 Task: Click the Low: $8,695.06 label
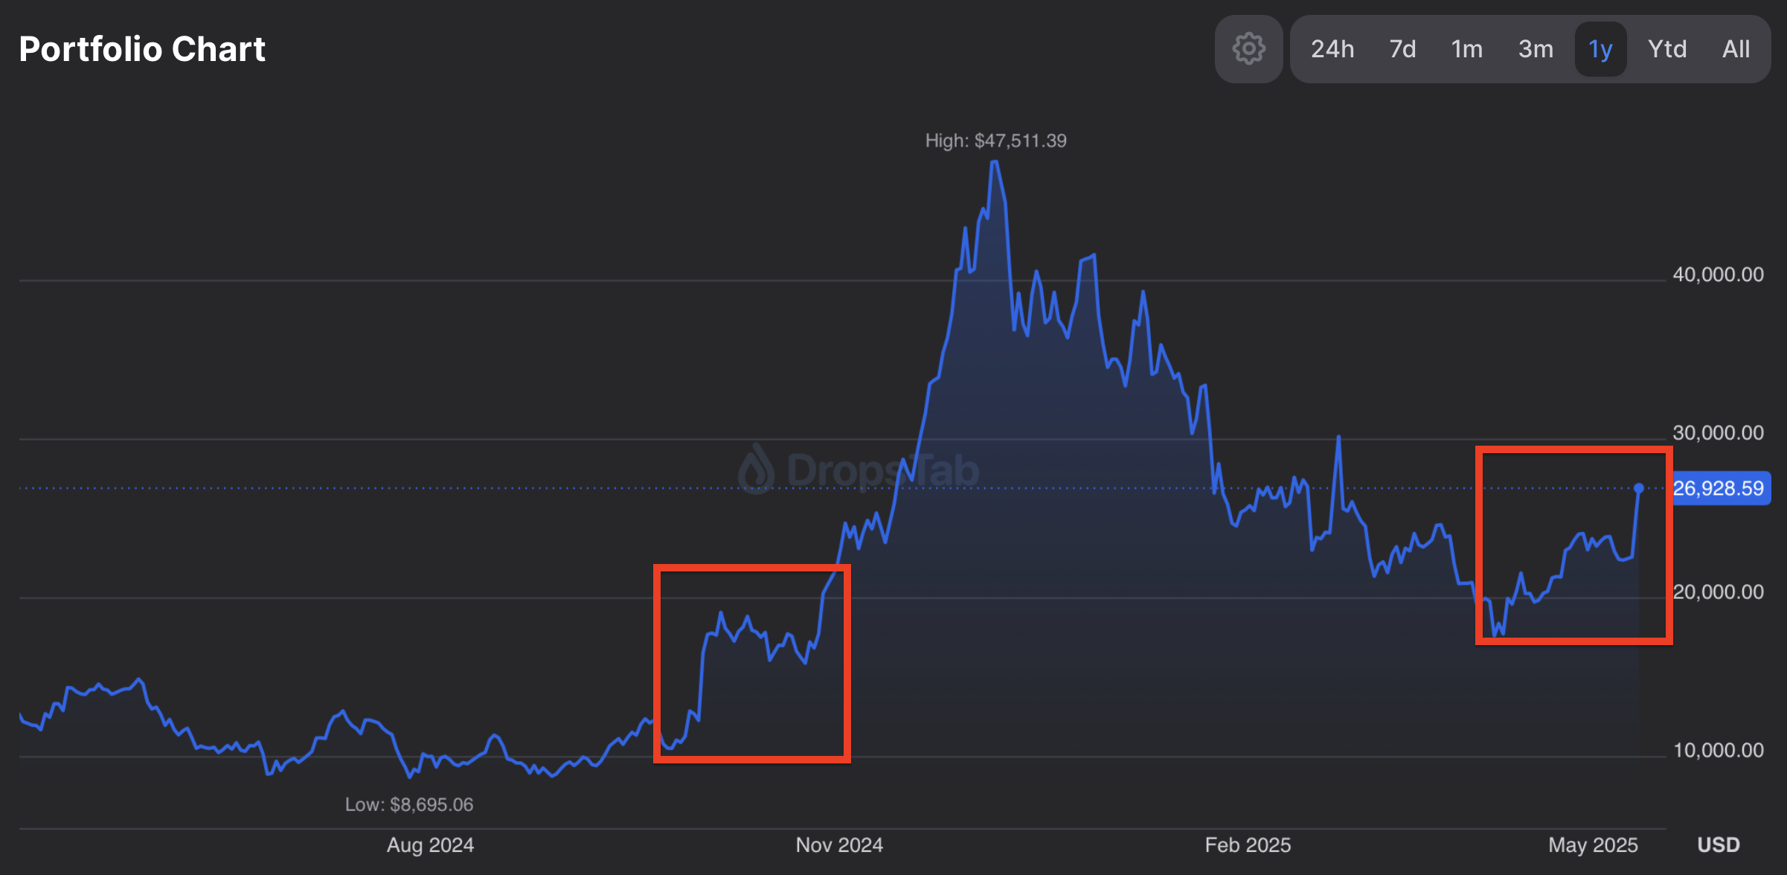409,804
